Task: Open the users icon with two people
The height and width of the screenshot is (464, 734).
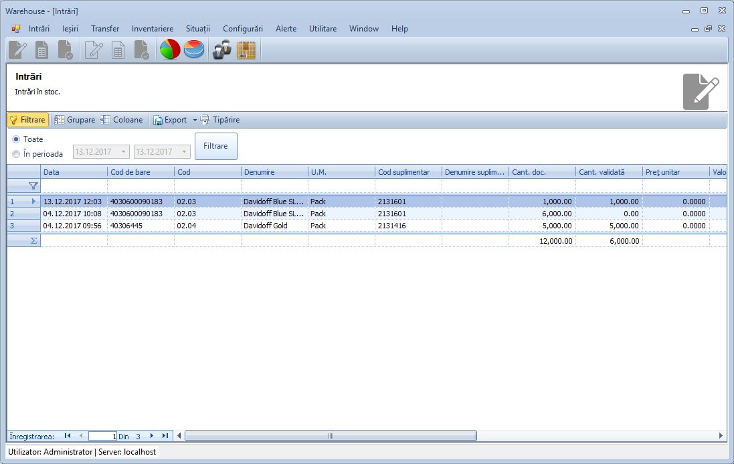Action: point(222,50)
